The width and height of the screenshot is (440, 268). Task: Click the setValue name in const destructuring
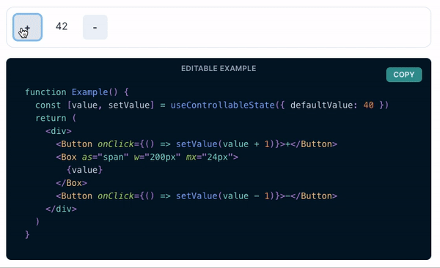pyautogui.click(x=129, y=105)
